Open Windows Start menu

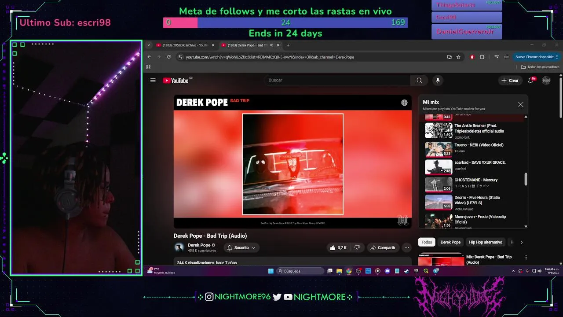pos(271,271)
